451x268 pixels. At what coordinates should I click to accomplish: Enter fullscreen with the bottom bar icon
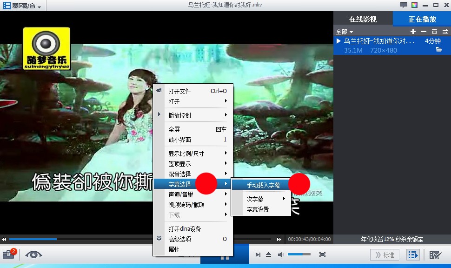[x=322, y=255]
